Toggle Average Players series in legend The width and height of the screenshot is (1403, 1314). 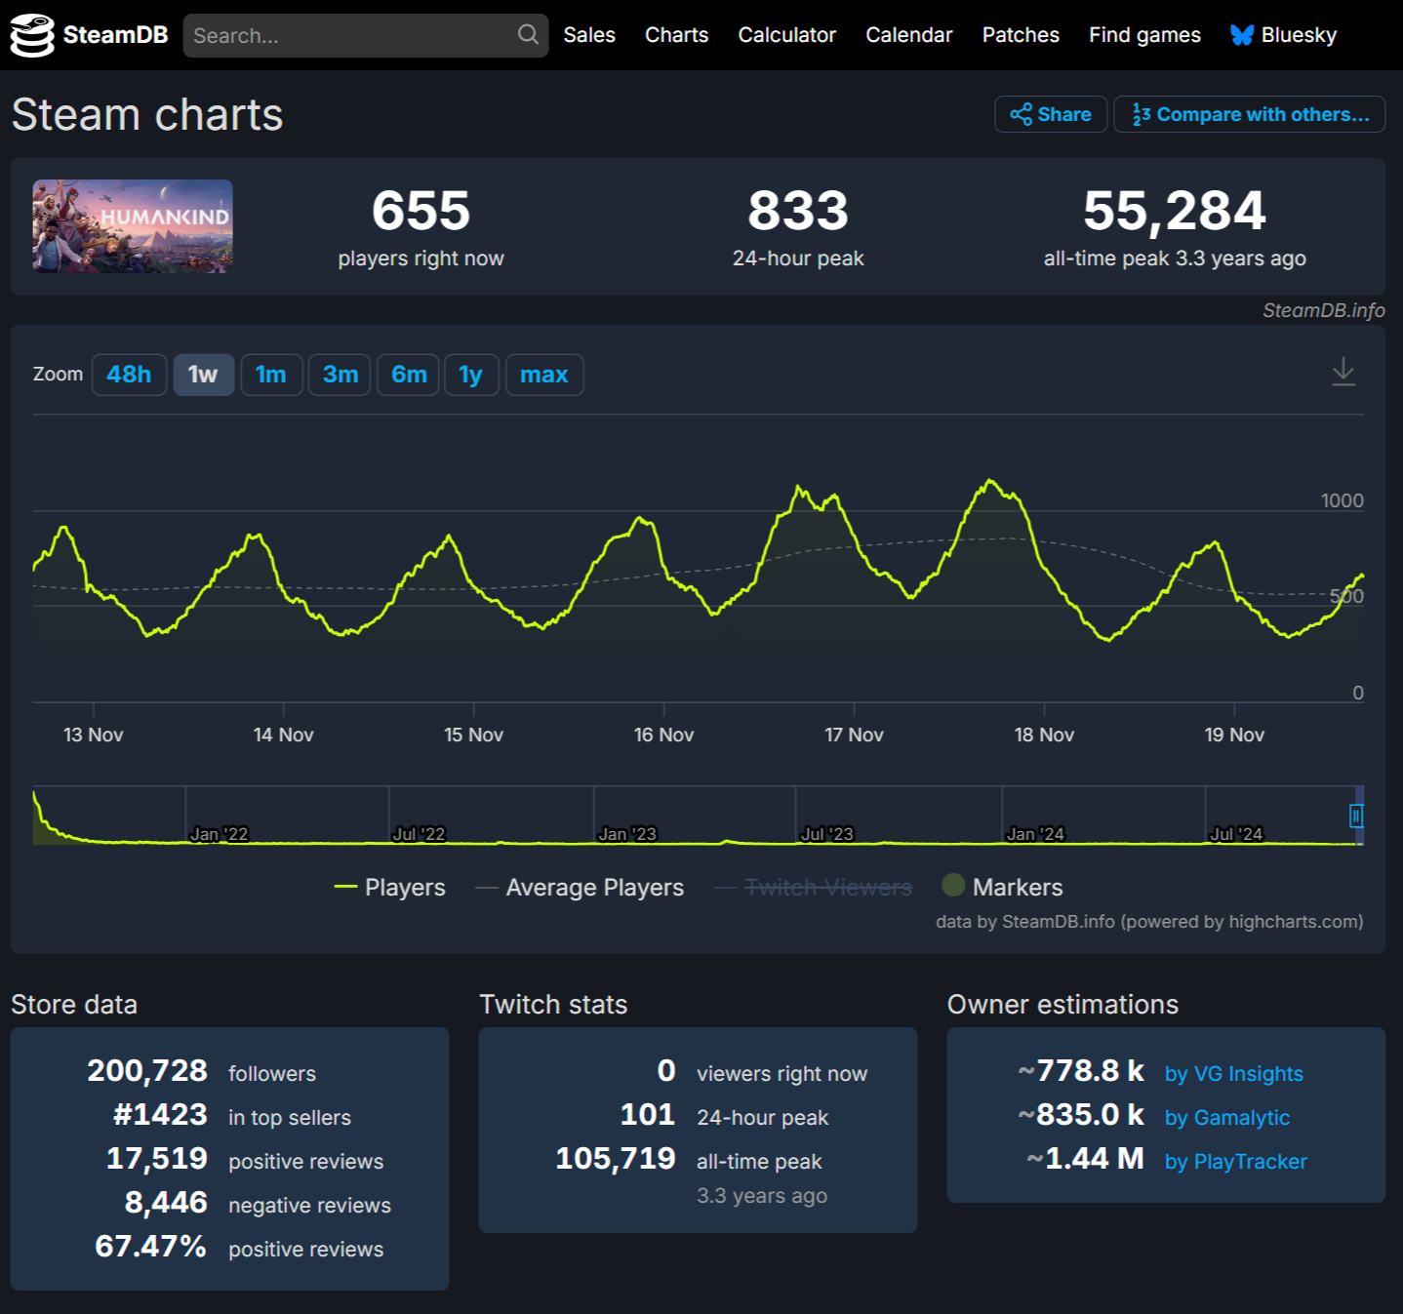click(x=580, y=887)
